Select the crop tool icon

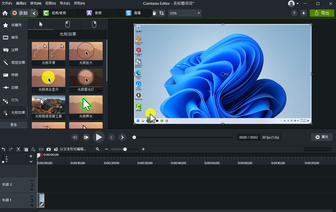(x=161, y=13)
